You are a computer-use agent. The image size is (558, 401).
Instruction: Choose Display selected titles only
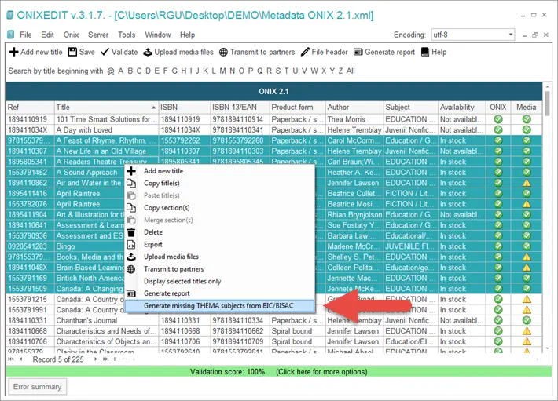[x=220, y=281]
